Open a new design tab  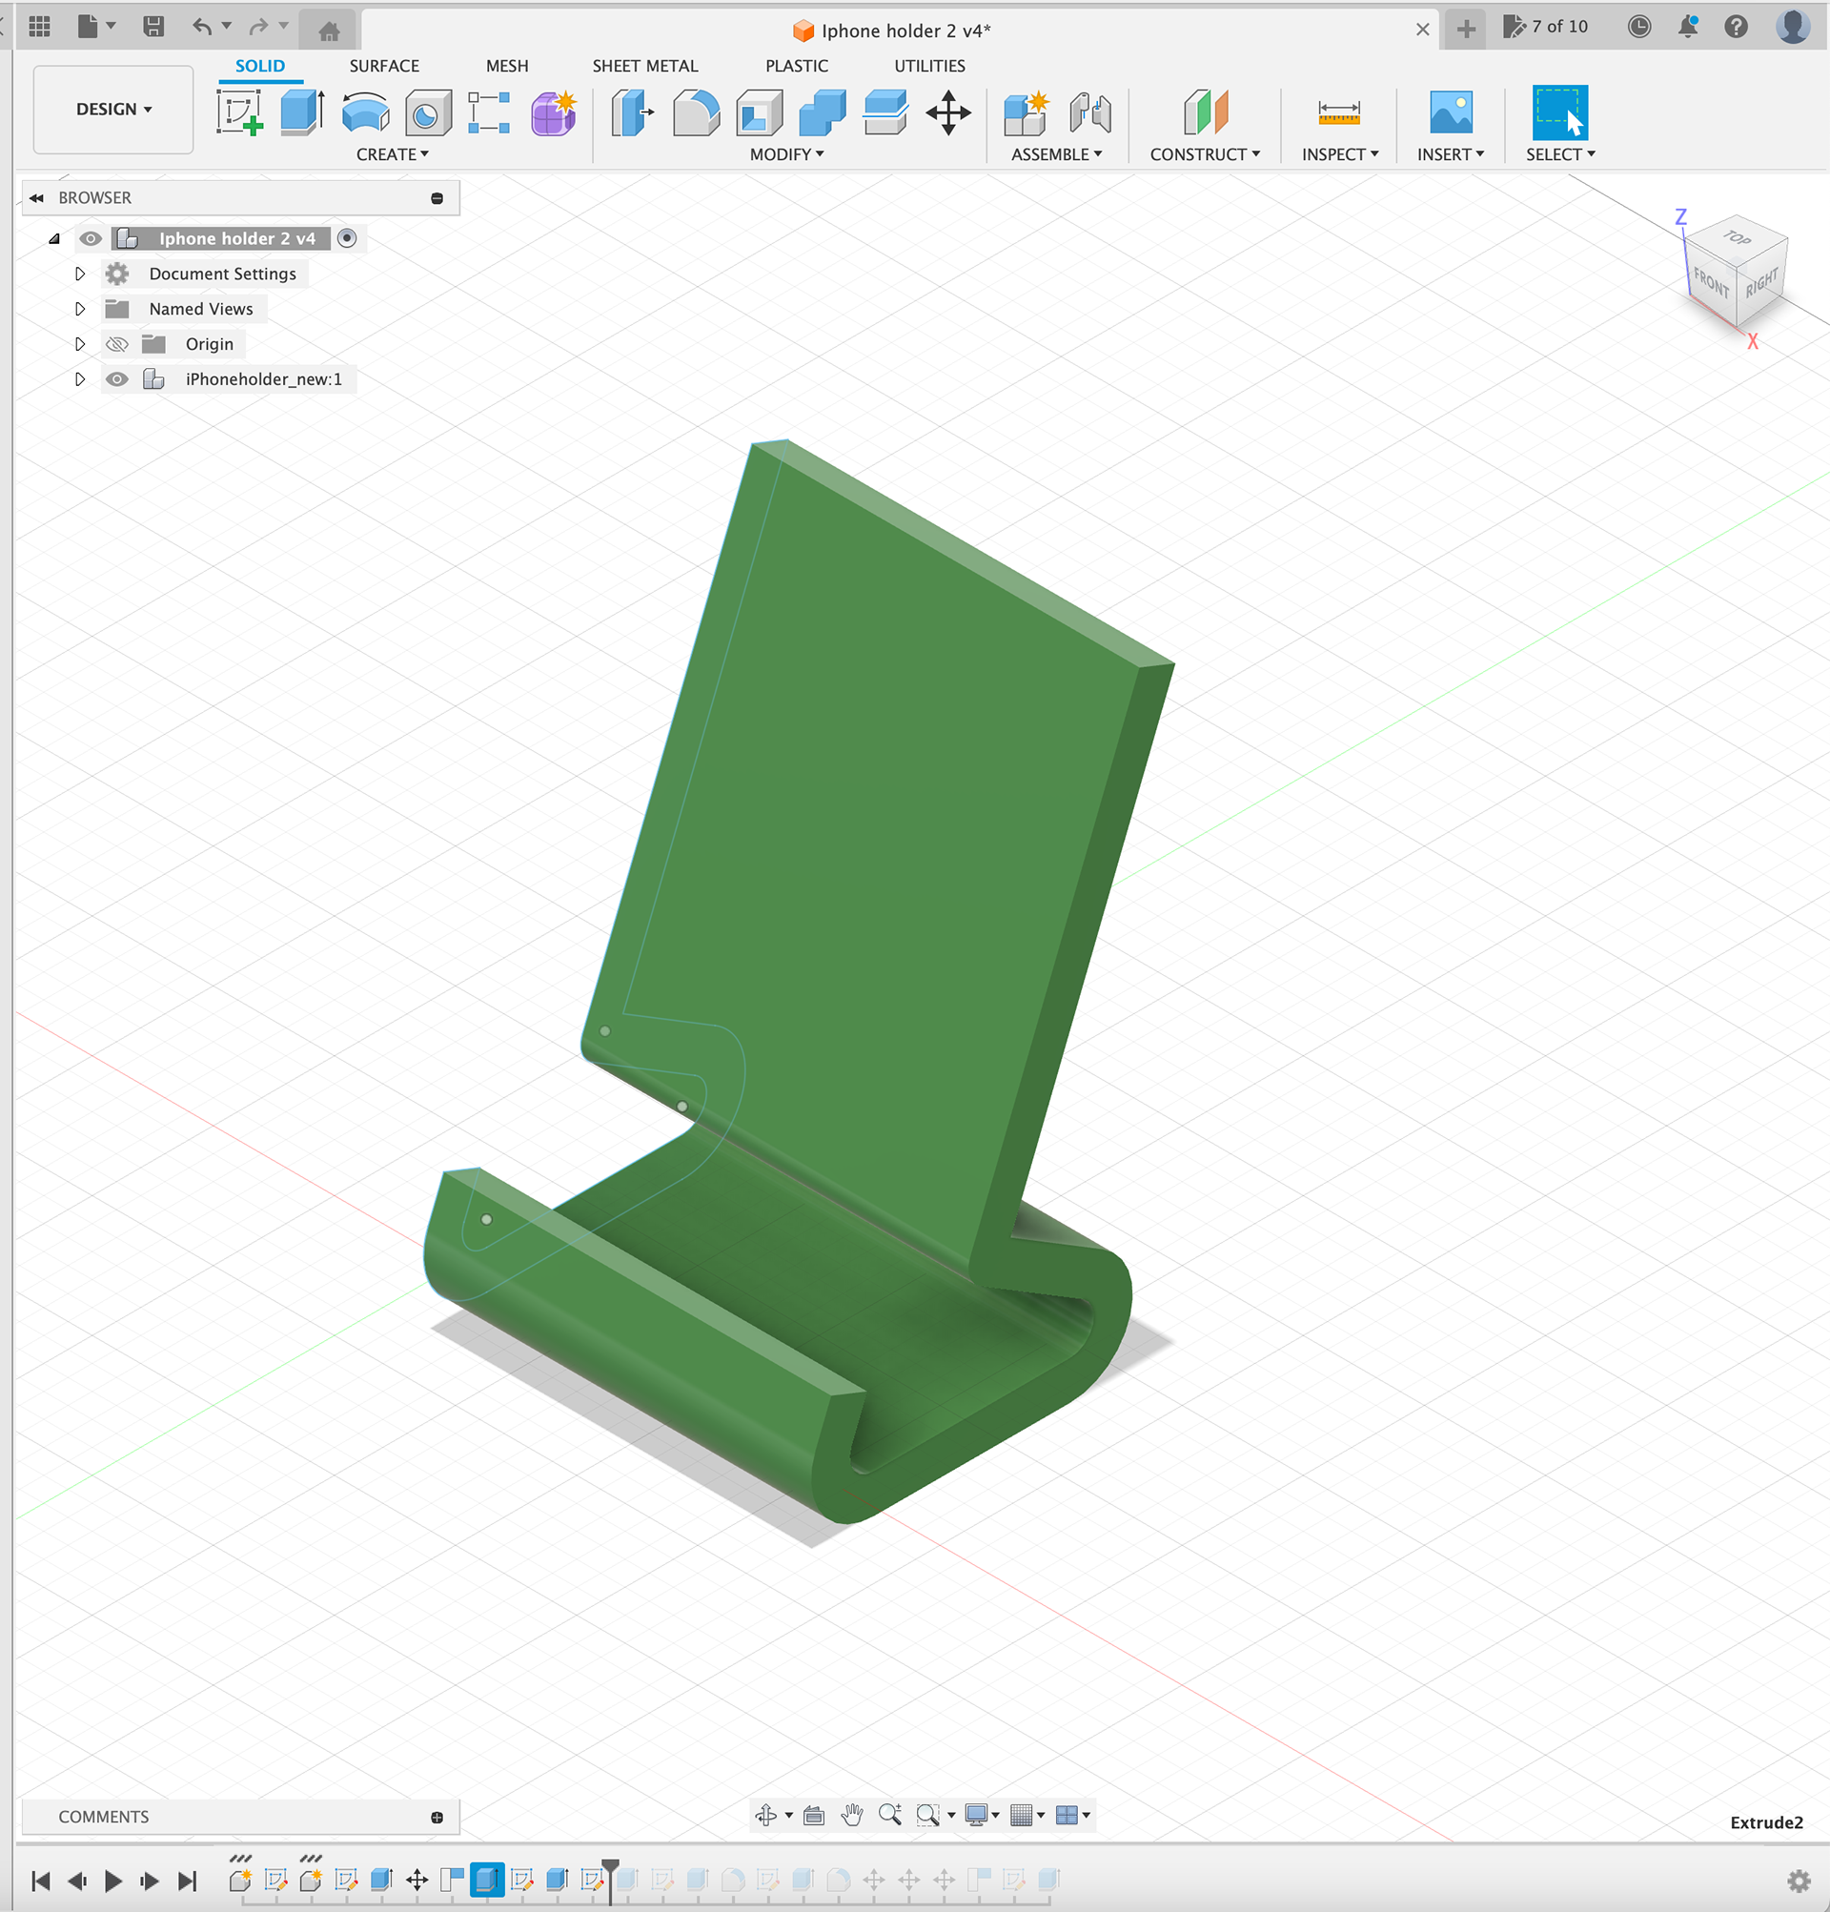[x=1465, y=30]
